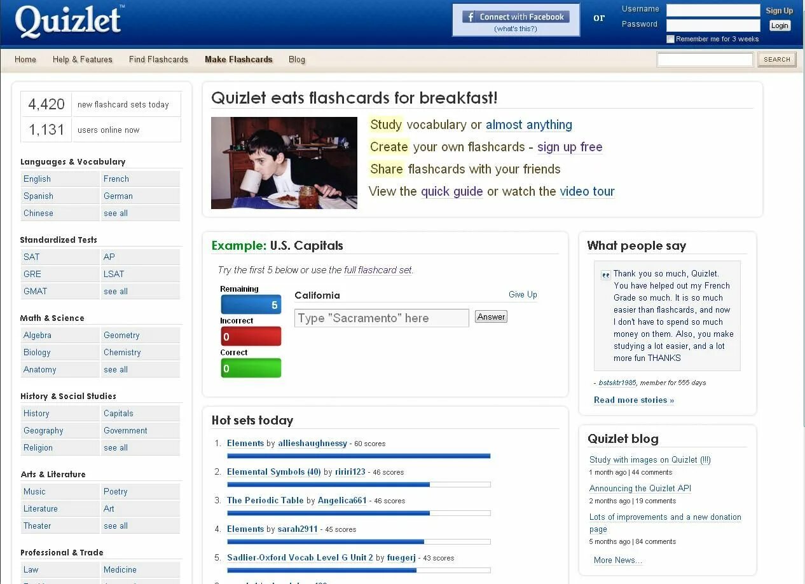This screenshot has height=584, width=805.
Task: Go to Find Flashcards
Action: [x=158, y=60]
